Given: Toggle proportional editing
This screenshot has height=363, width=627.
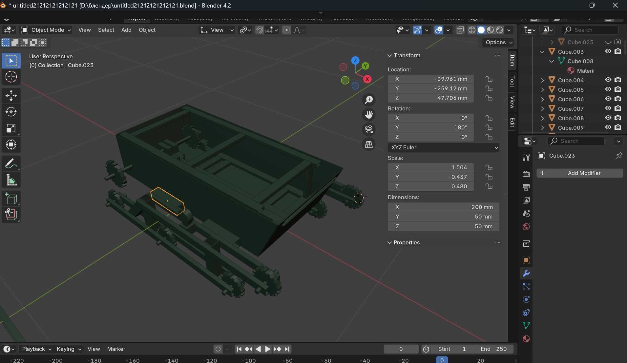Looking at the screenshot, I should tap(287, 30).
